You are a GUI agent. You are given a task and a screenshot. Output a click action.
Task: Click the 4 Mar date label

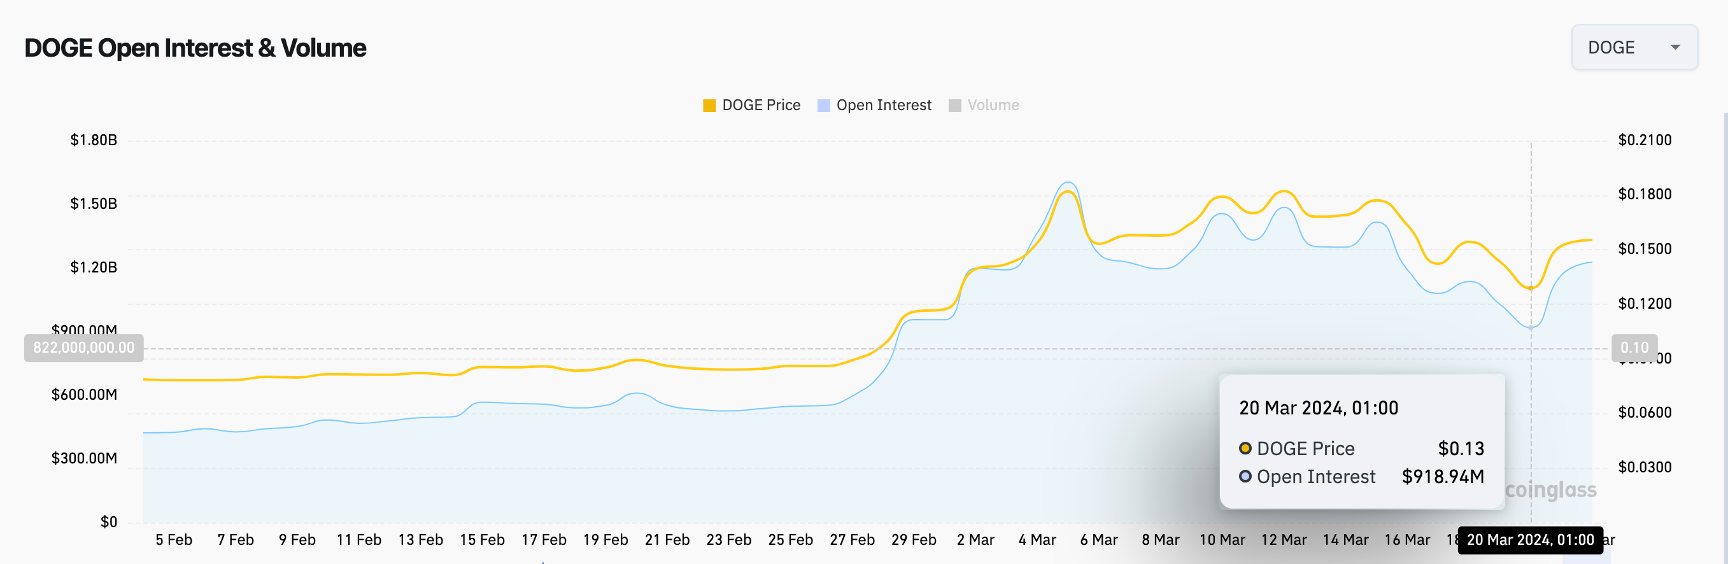pyautogui.click(x=1038, y=540)
